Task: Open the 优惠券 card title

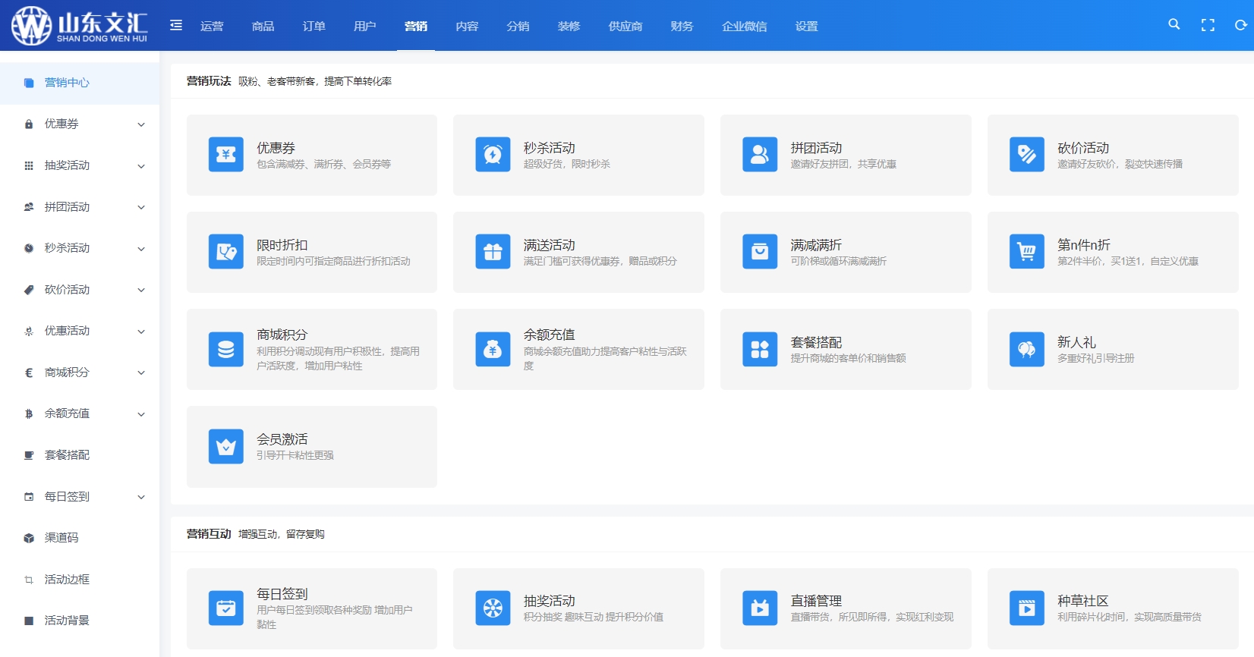Action: point(276,148)
